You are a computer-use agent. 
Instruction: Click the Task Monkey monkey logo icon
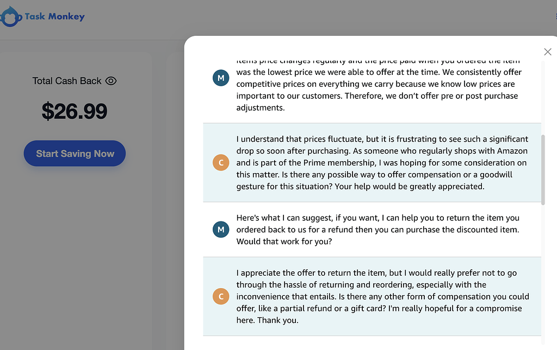(11, 17)
